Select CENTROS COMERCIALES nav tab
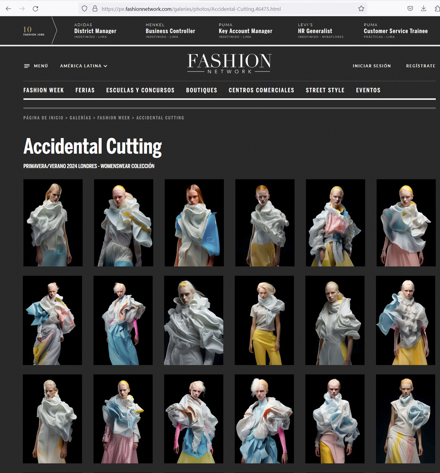440x473 pixels. coord(261,90)
